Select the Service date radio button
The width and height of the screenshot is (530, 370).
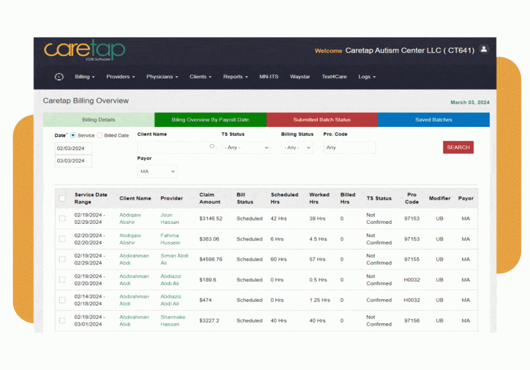(x=73, y=135)
